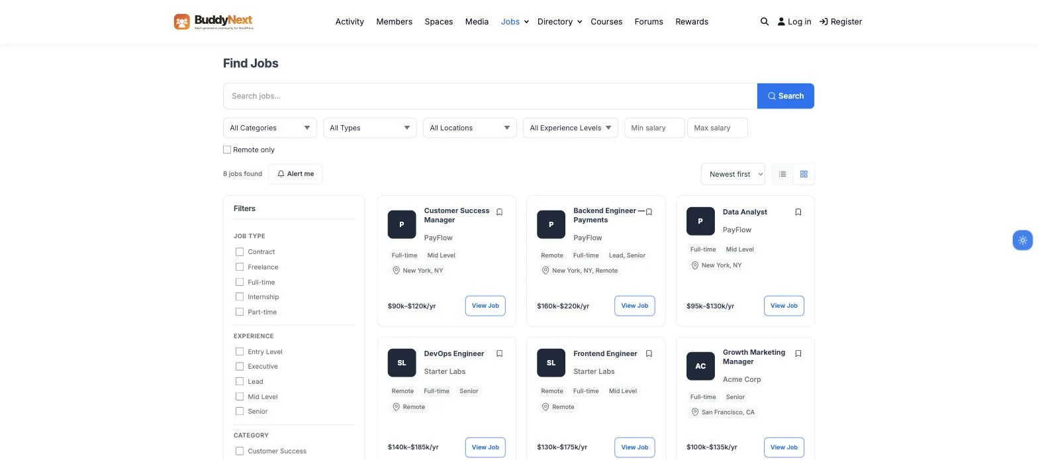Screen dimensions: 1038x460
Task: Bookmark the Growth Marketing Manager job
Action: point(798,354)
